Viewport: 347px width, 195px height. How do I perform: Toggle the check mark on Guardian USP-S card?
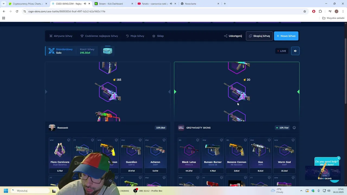pos(140,140)
